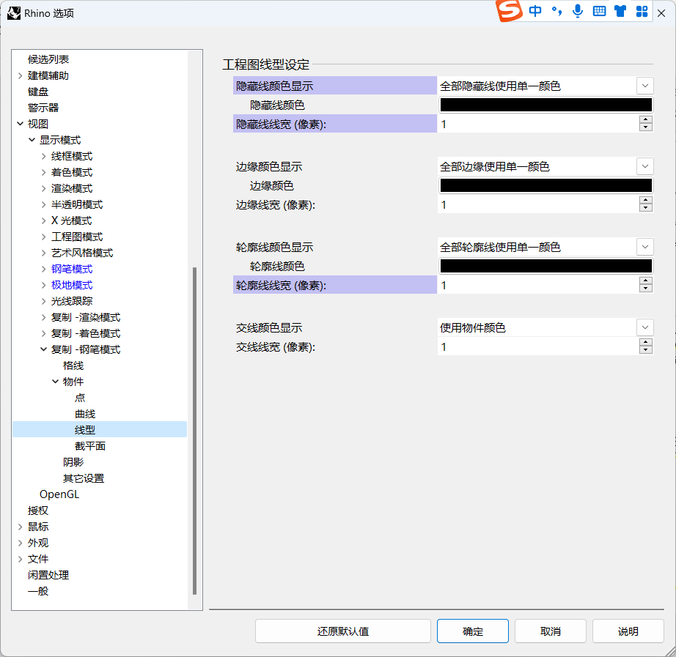
Task: Increase 隐藏线线宽 with up arrow
Action: point(645,120)
